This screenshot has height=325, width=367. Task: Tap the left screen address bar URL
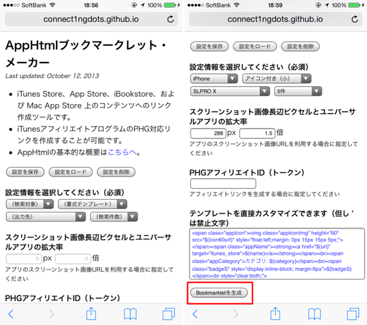(x=91, y=19)
